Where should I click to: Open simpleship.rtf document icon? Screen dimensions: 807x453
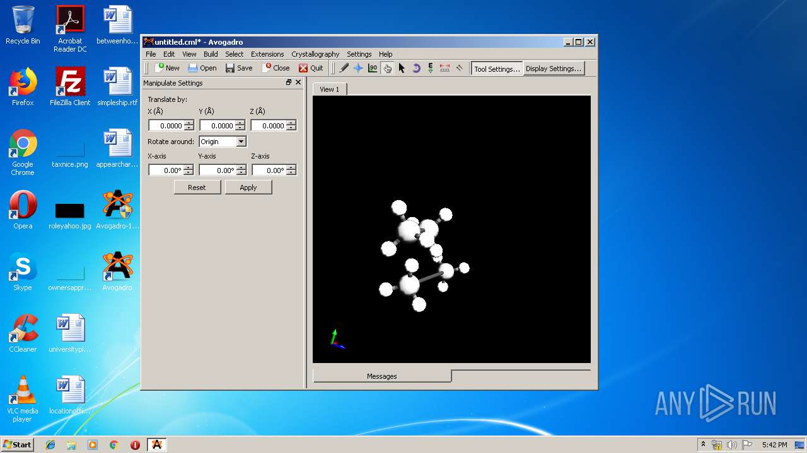click(x=117, y=87)
